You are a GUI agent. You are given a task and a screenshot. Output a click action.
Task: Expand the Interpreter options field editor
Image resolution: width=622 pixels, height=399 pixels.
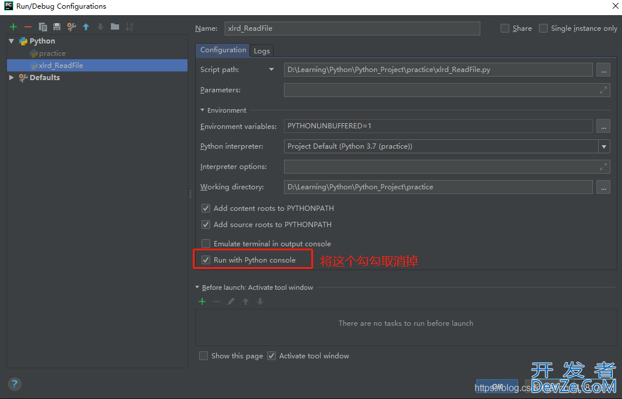pyautogui.click(x=603, y=167)
